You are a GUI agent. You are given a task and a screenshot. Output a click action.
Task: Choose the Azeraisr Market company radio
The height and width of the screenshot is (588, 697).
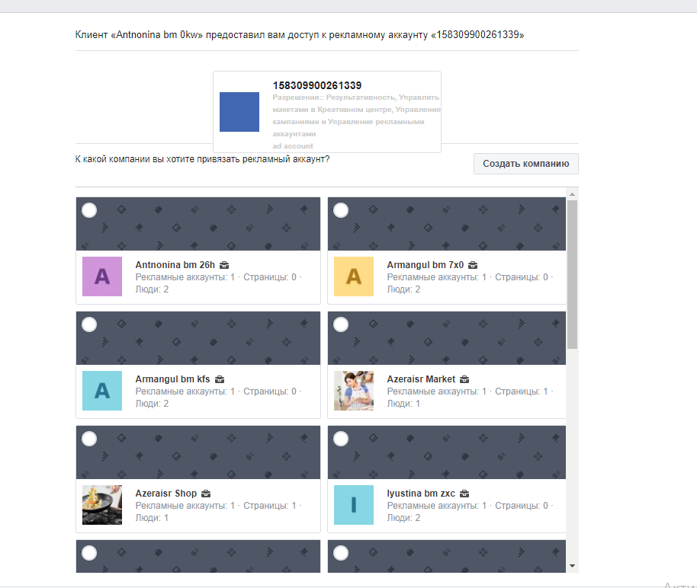(341, 324)
